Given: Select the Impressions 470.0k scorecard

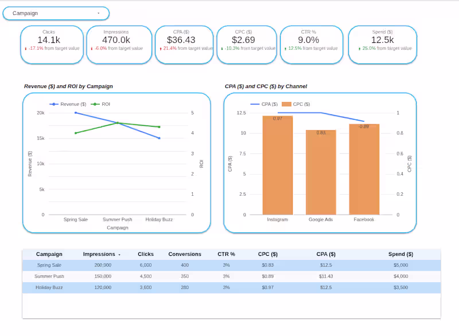Looking at the screenshot, I should pos(119,45).
